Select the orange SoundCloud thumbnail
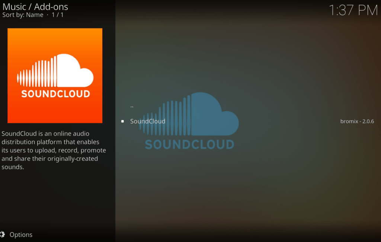Image resolution: width=381 pixels, height=242 pixels. [55, 76]
